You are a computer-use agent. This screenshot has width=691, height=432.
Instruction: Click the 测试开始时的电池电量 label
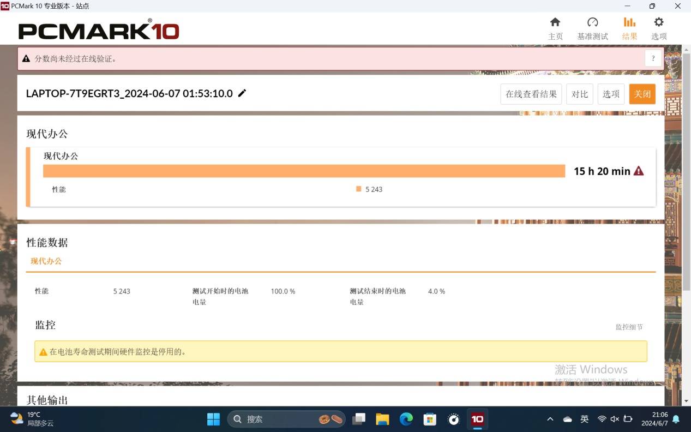click(x=220, y=296)
